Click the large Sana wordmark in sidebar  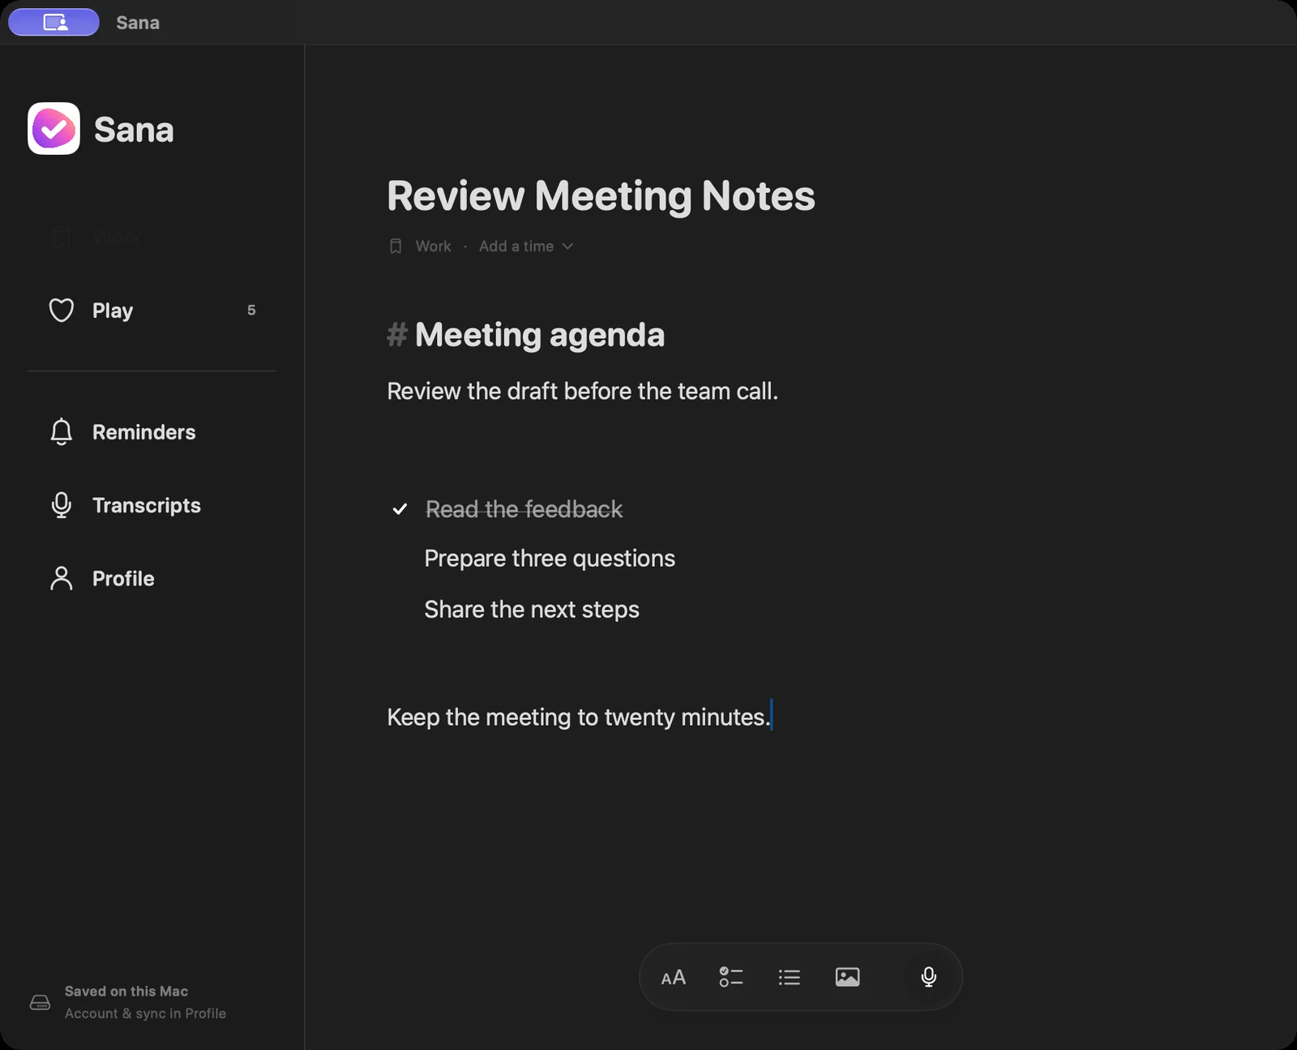pyautogui.click(x=134, y=130)
